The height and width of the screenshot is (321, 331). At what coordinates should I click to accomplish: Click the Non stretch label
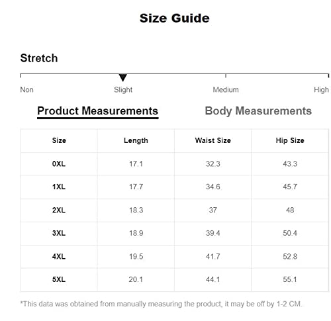26,90
